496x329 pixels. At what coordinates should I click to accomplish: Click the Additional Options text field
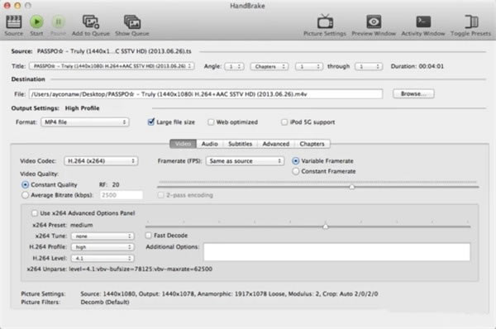tap(336, 252)
